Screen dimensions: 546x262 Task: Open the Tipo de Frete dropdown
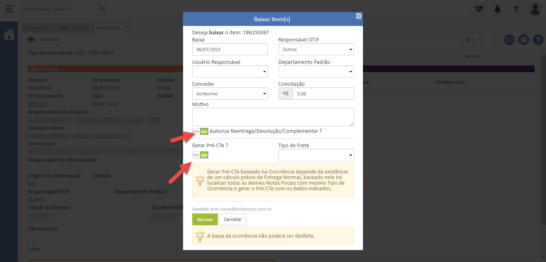coord(316,155)
